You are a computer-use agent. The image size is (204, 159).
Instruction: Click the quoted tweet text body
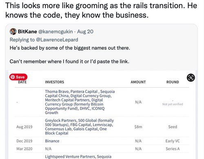point(70,55)
